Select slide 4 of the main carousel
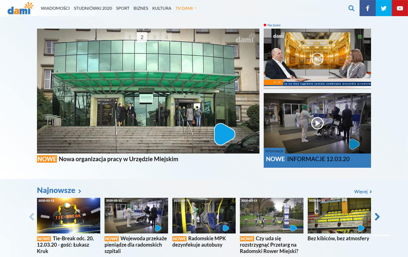Screen dimensions: 408x257 [167, 37]
